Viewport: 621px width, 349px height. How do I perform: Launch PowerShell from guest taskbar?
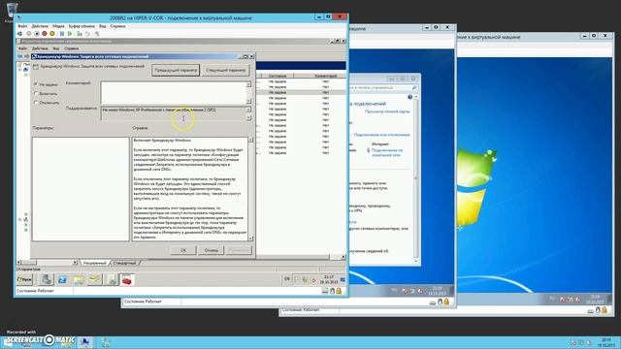[x=62, y=279]
